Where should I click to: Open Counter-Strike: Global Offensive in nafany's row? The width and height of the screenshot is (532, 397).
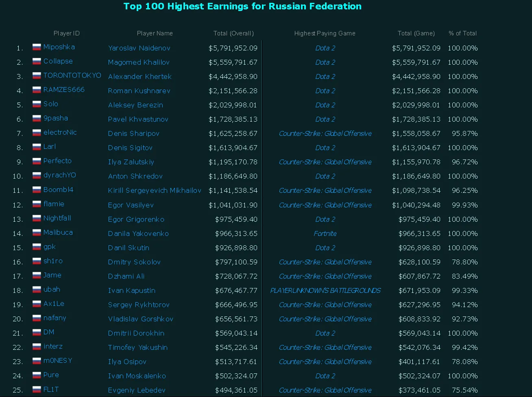[x=325, y=319]
